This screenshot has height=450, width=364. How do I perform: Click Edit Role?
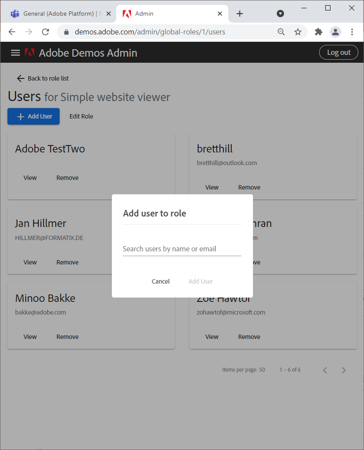[x=81, y=116]
